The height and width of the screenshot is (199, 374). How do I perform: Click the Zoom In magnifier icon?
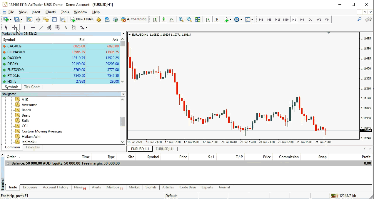pyautogui.click(x=181, y=19)
